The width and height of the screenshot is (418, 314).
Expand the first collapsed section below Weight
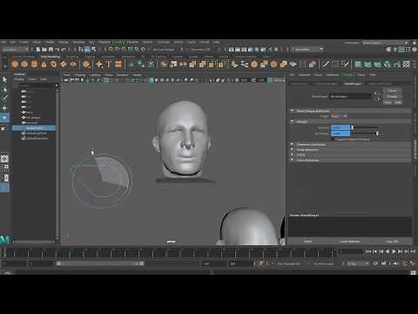click(x=292, y=145)
